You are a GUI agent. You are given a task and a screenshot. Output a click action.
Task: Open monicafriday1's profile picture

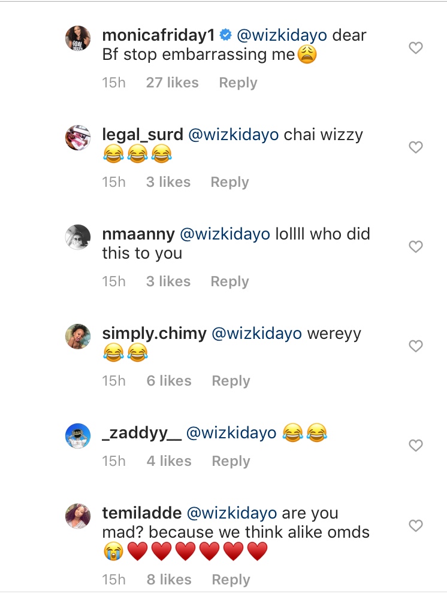tap(77, 40)
